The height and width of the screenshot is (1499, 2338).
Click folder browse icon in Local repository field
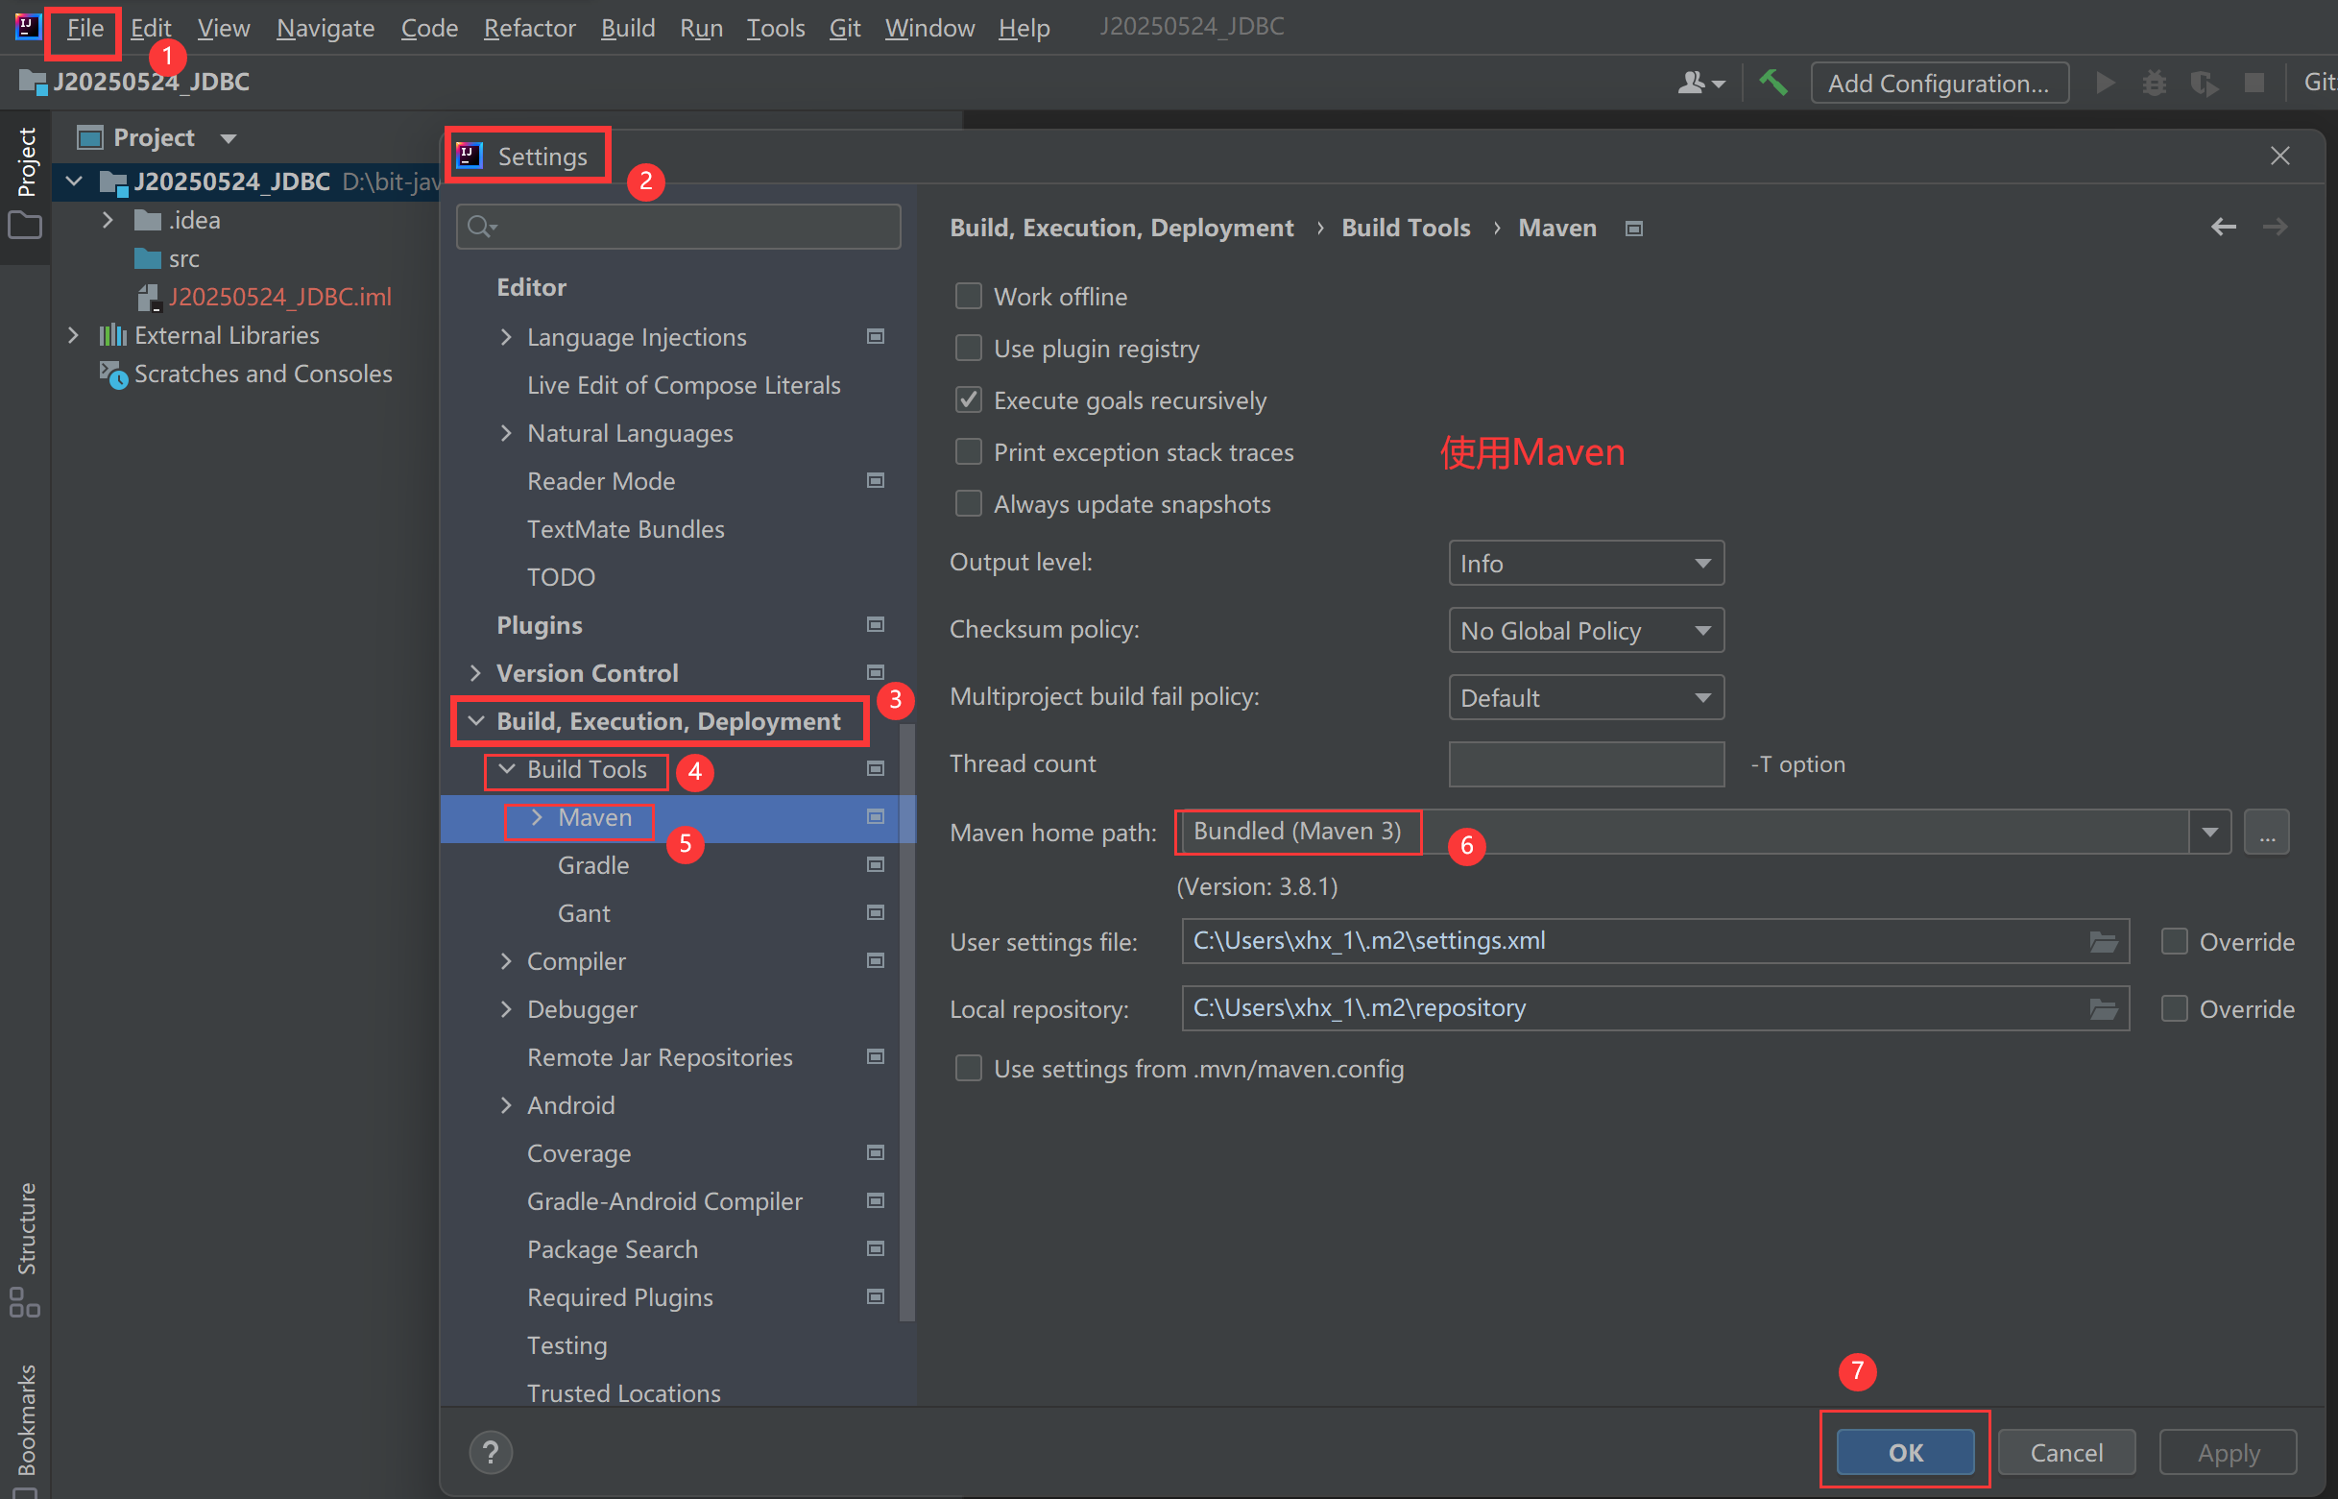click(x=2104, y=1009)
